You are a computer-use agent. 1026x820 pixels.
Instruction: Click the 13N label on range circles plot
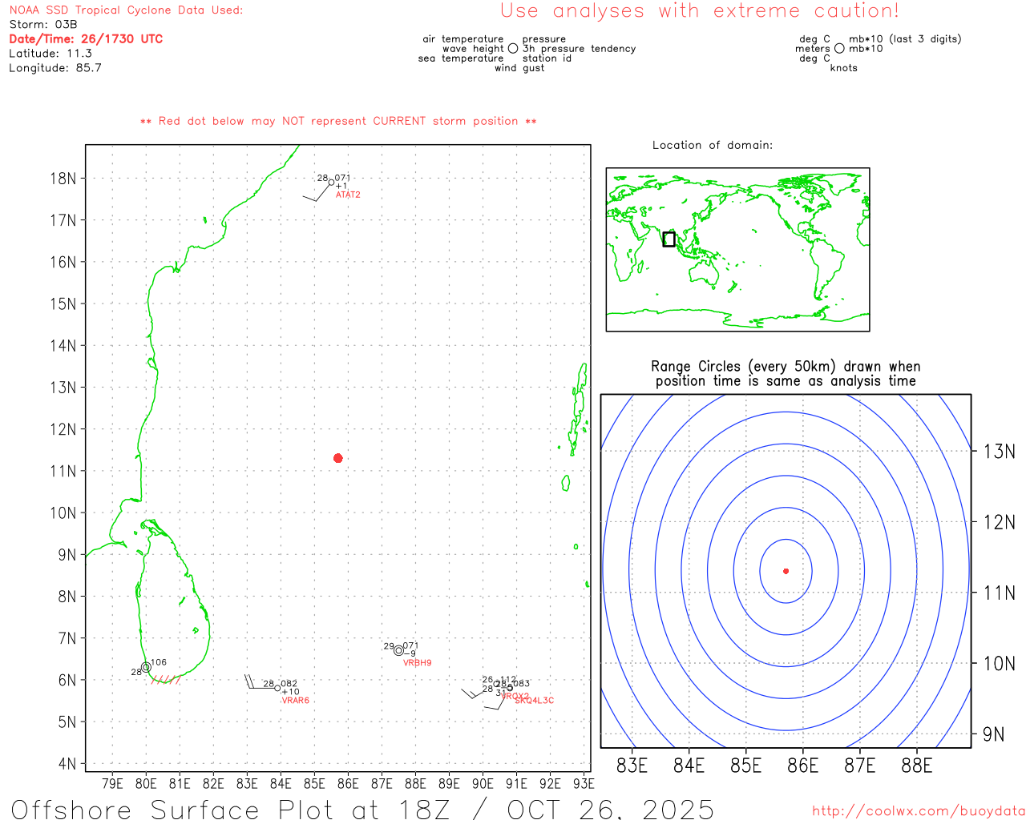(1000, 452)
